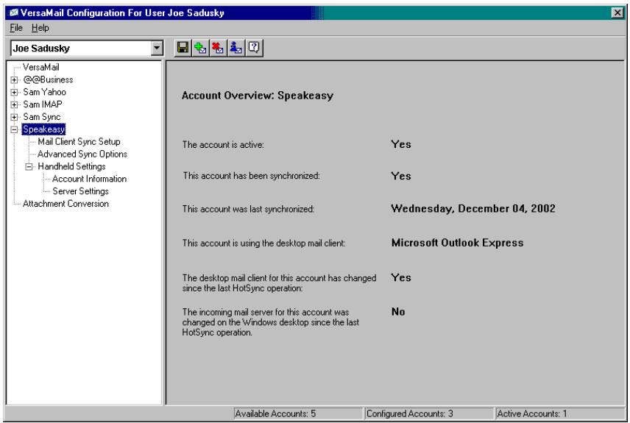The image size is (630, 423).
Task: Select the Sam Yahoo account
Action: click(x=45, y=92)
